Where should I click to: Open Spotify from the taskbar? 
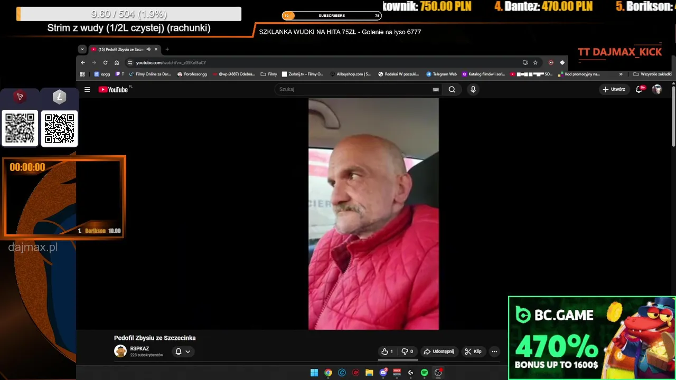click(424, 373)
